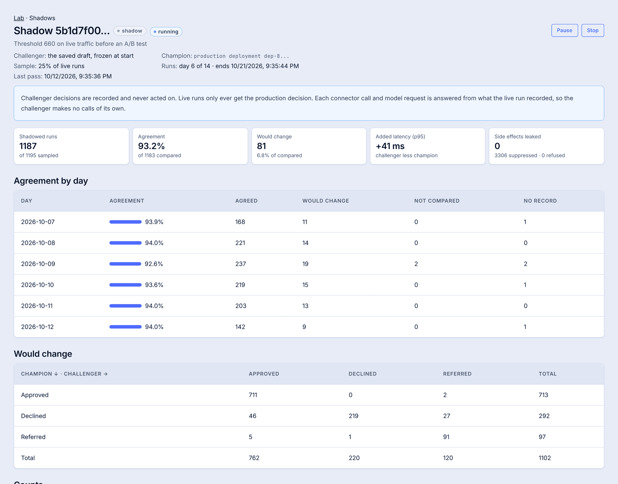
Task: Click the Approved row total 713
Action: click(544, 395)
